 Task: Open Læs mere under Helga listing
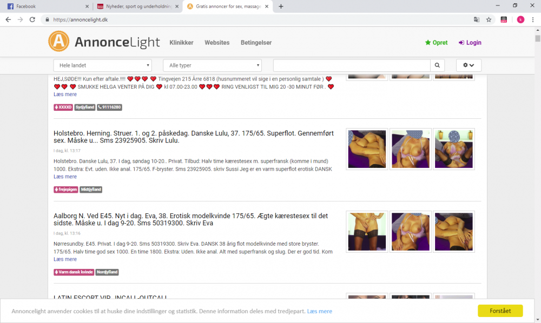(65, 95)
